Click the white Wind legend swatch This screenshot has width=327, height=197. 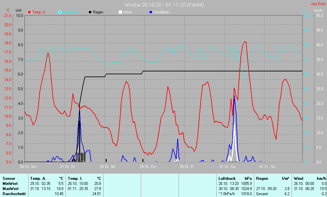point(120,12)
